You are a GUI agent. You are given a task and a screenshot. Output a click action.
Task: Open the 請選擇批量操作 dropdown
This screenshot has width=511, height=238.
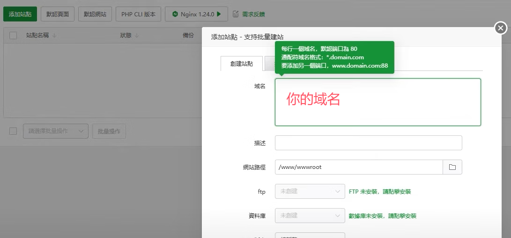tap(55, 131)
